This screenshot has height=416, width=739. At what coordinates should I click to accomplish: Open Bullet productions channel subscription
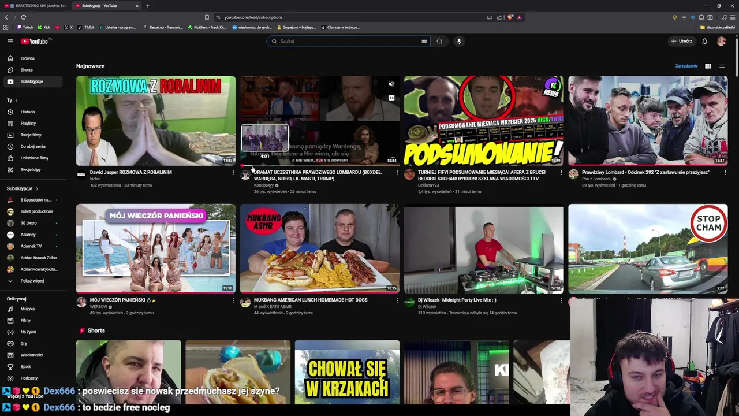click(x=33, y=211)
